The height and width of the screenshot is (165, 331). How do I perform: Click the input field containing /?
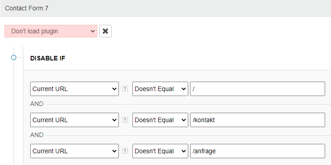click(258, 89)
